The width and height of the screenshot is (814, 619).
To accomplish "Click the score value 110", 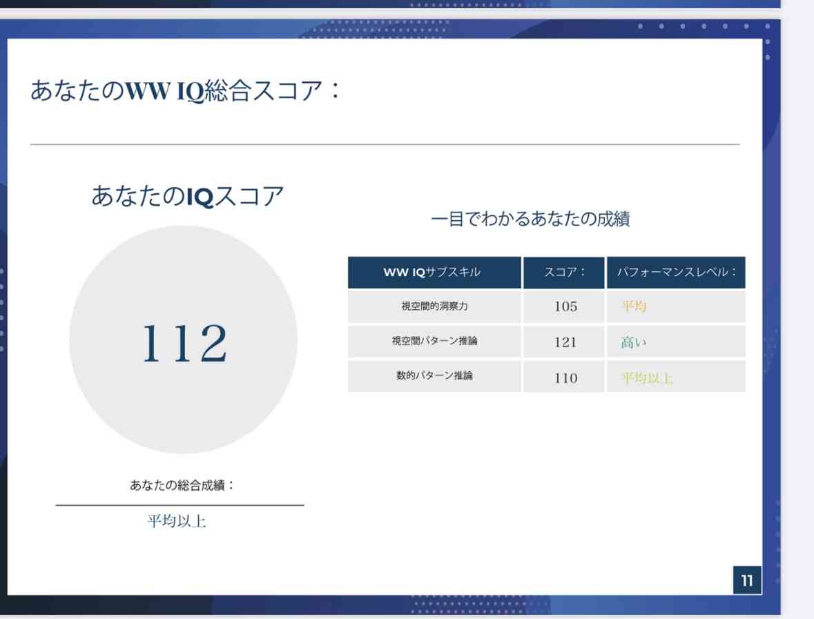I will [x=565, y=377].
